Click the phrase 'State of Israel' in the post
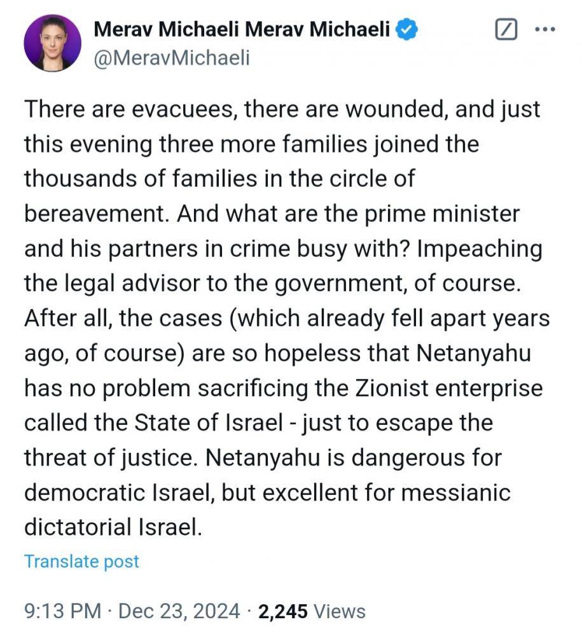 tap(209, 423)
